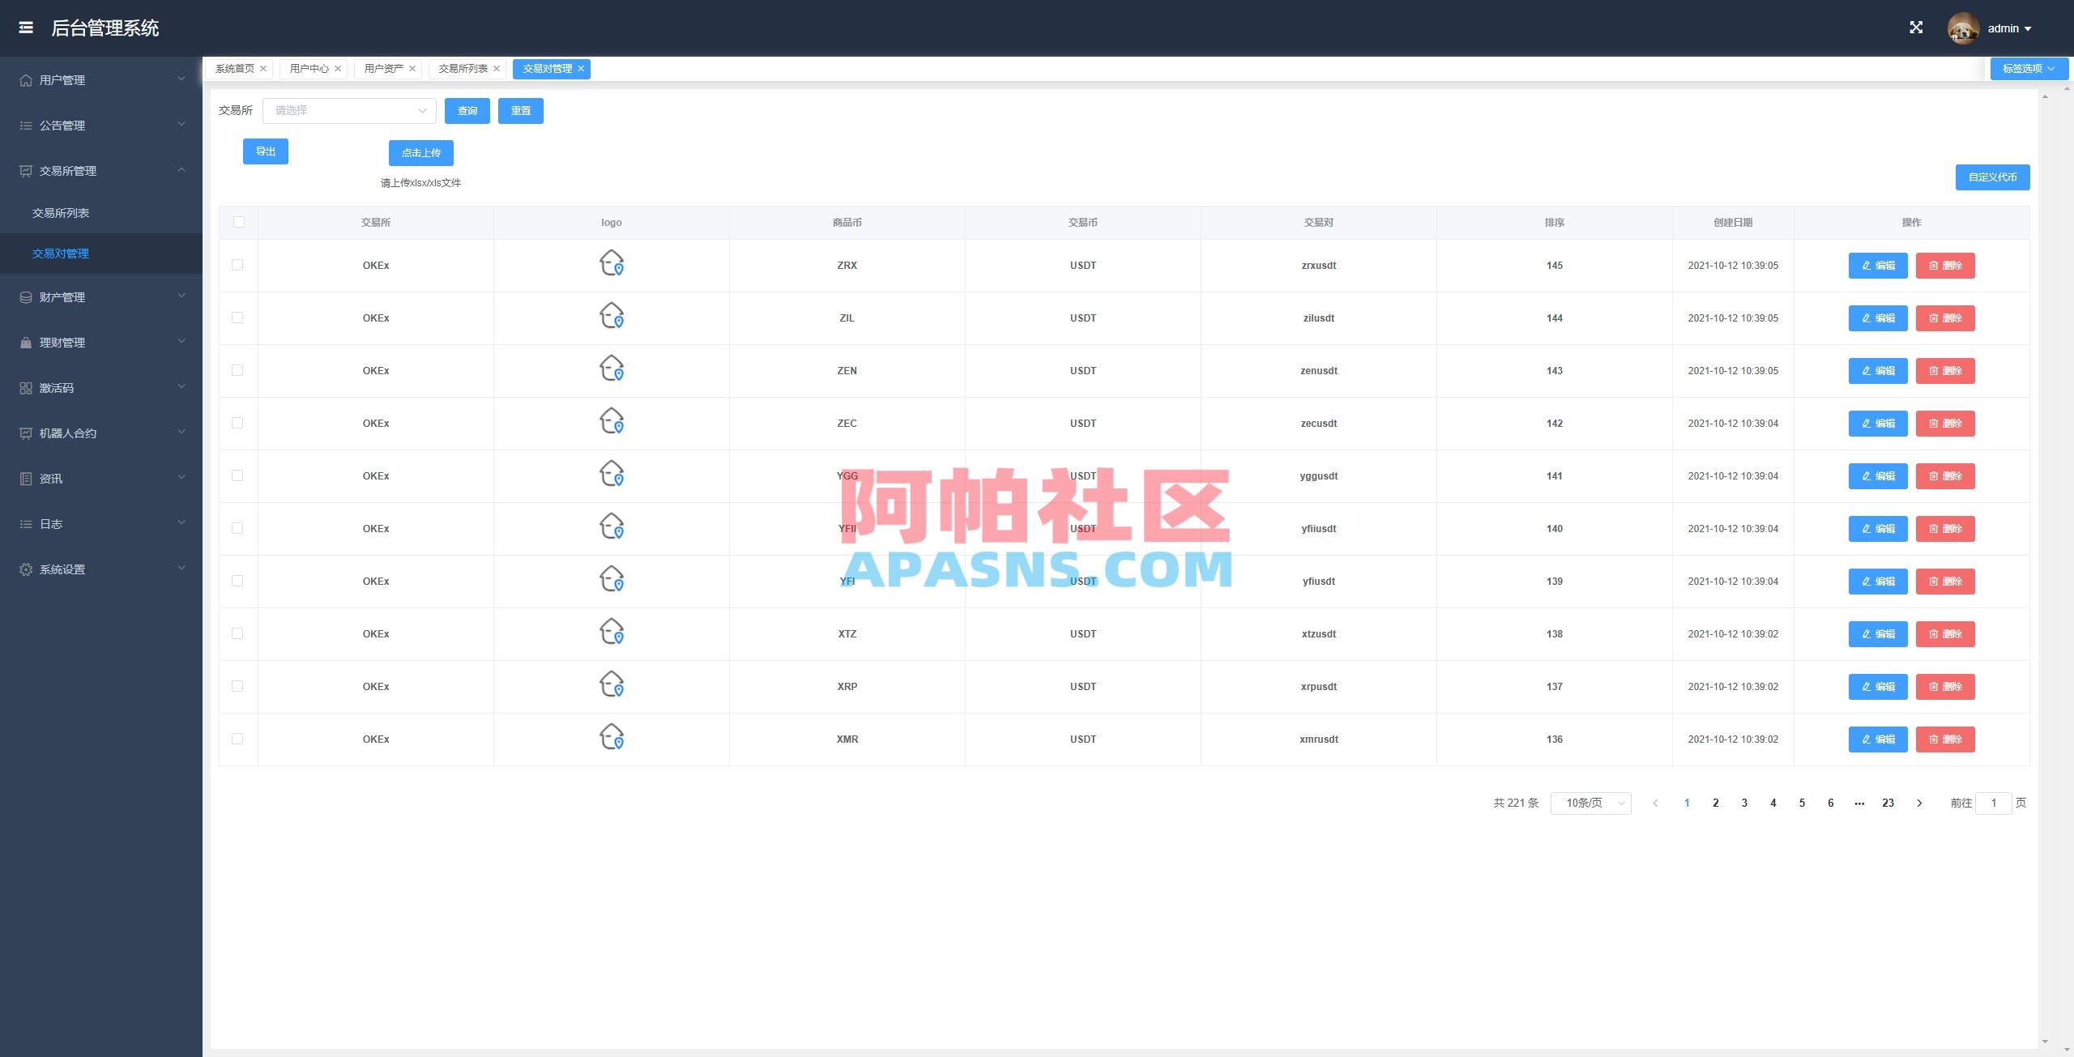Open the 日志 log icon in sidebar
Screen dimensions: 2074x1057
coord(24,524)
